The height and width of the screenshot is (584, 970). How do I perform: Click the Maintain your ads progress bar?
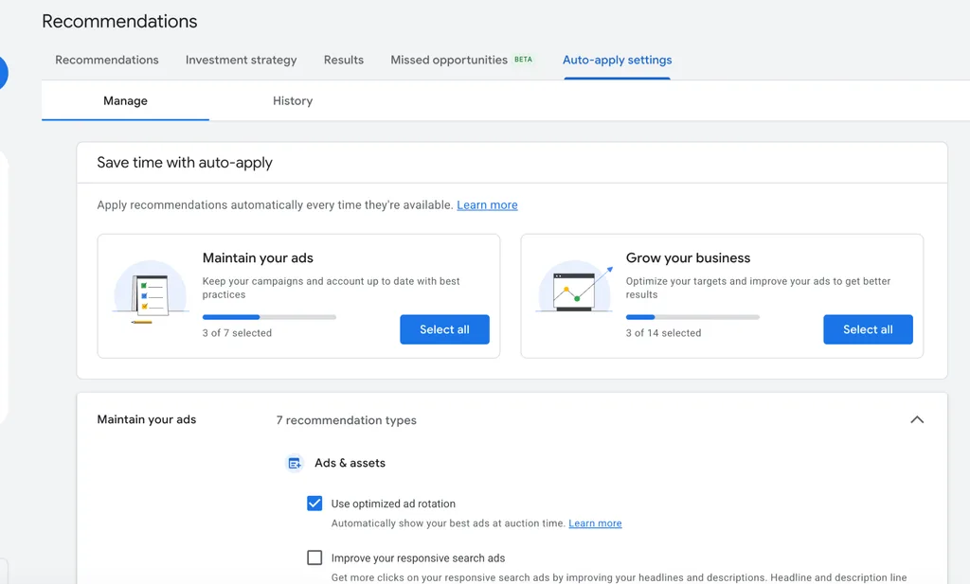pyautogui.click(x=269, y=317)
